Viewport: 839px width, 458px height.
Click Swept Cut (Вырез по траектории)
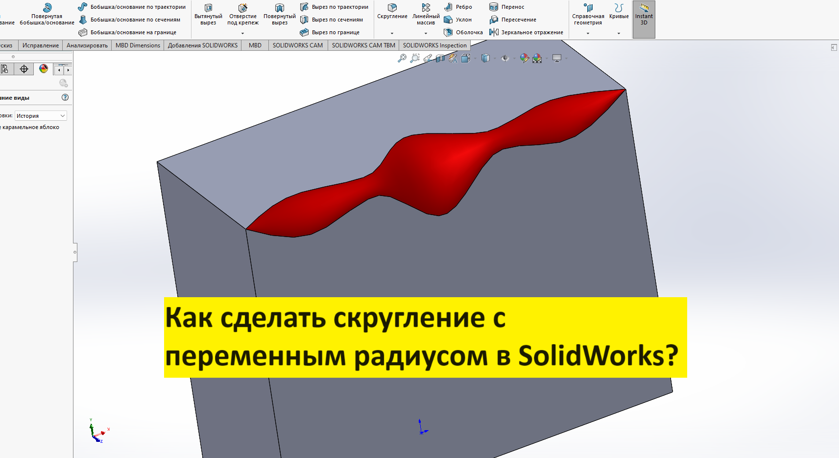pyautogui.click(x=334, y=7)
